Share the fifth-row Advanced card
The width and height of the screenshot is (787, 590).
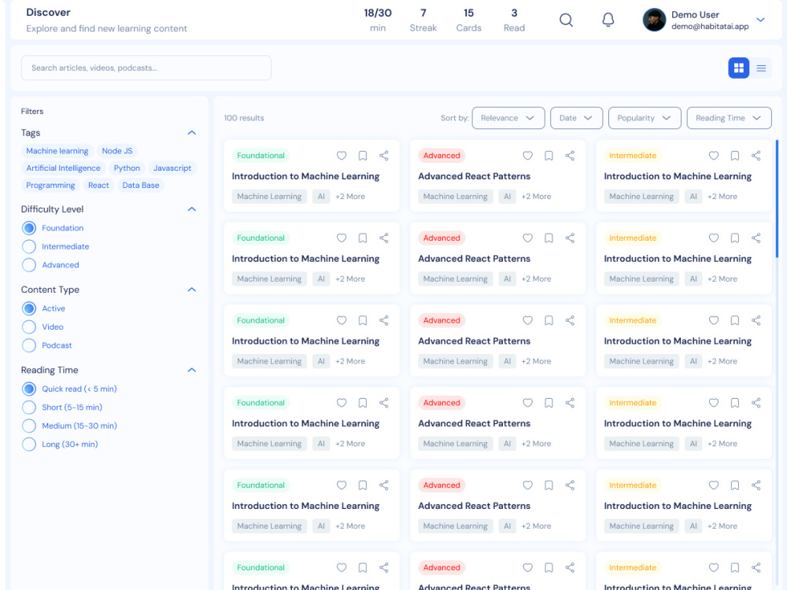click(570, 485)
